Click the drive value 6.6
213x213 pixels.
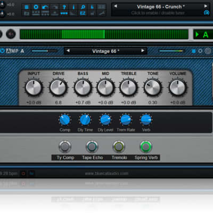[58, 103]
